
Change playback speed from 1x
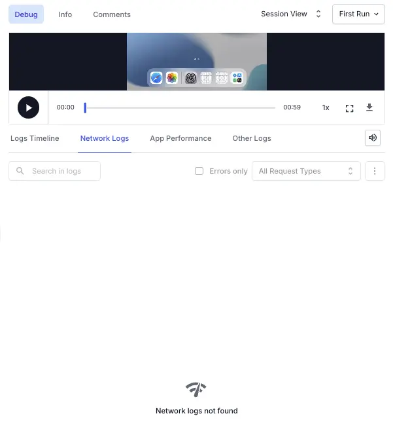pos(326,107)
